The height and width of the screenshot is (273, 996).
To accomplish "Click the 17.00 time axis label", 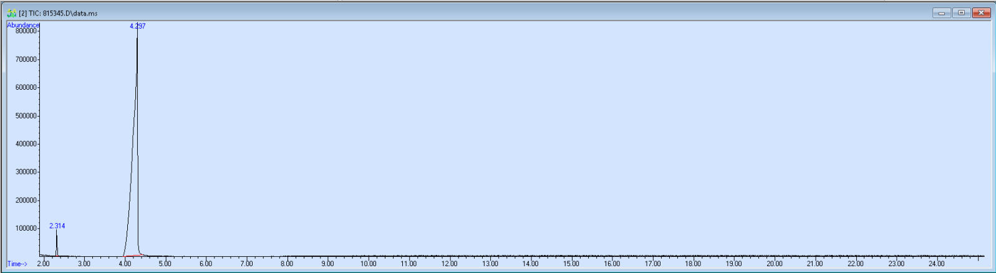I will point(653,264).
